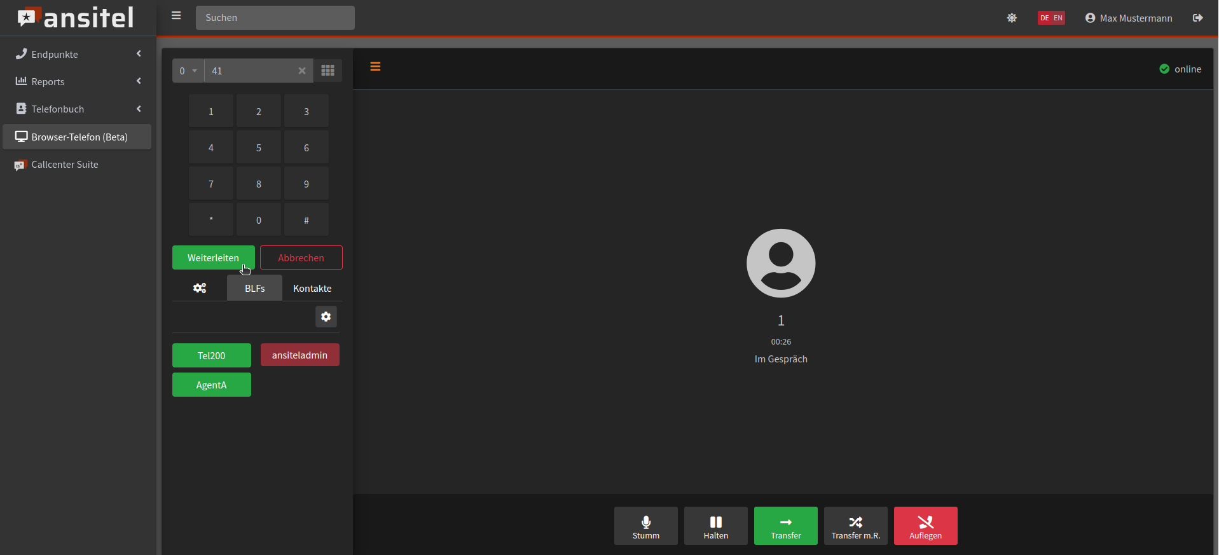Screen dimensions: 1219x555
Task: Switch to the Kontakte tab
Action: point(312,288)
